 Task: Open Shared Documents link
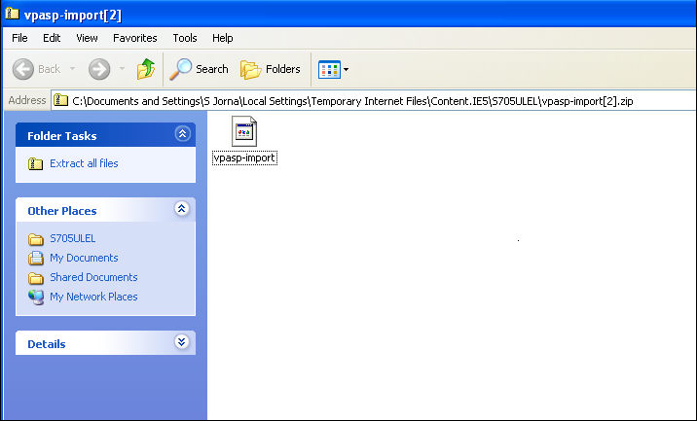(x=93, y=277)
